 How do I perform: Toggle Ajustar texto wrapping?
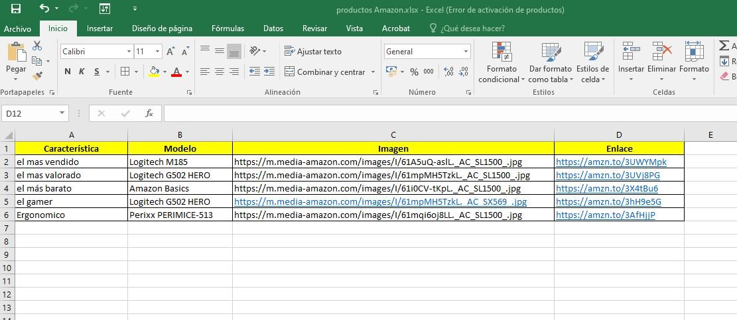coord(312,51)
